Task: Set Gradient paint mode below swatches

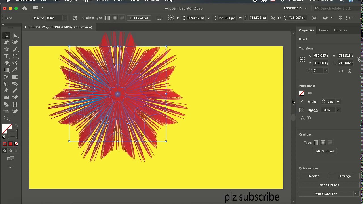Action: point(10,144)
